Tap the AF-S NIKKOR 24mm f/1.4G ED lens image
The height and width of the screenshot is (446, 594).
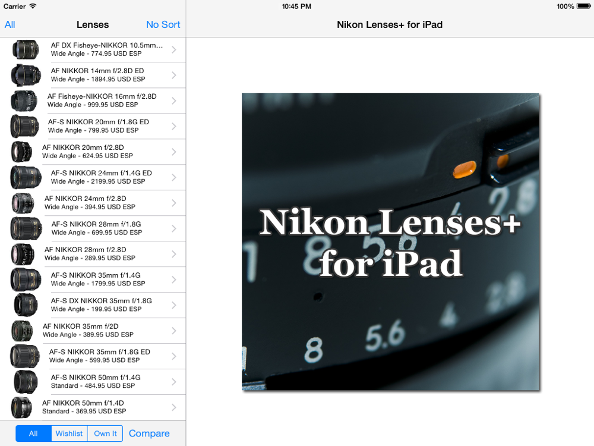click(26, 177)
